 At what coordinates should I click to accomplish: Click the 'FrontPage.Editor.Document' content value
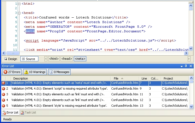pos(114,31)
